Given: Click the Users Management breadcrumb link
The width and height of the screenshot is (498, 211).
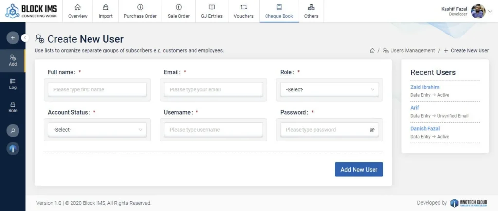Looking at the screenshot, I should (411, 51).
